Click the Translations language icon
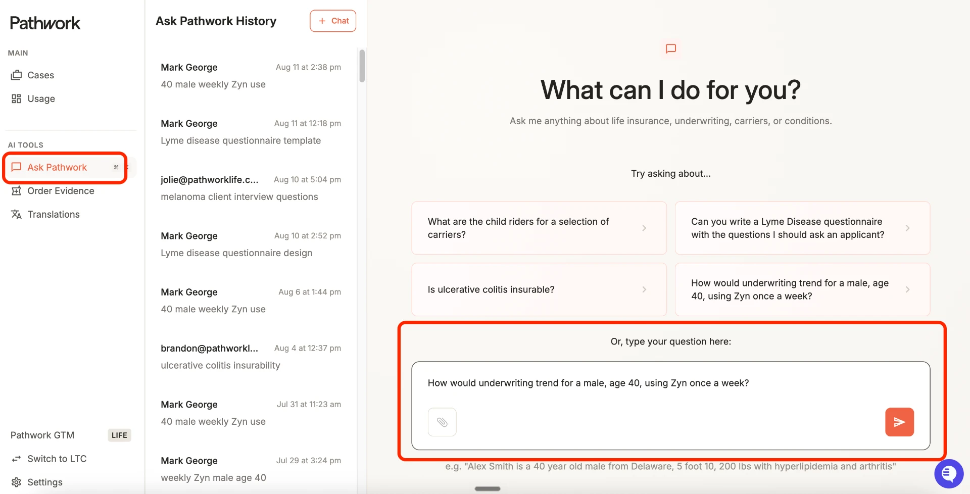The height and width of the screenshot is (494, 970). tap(16, 214)
